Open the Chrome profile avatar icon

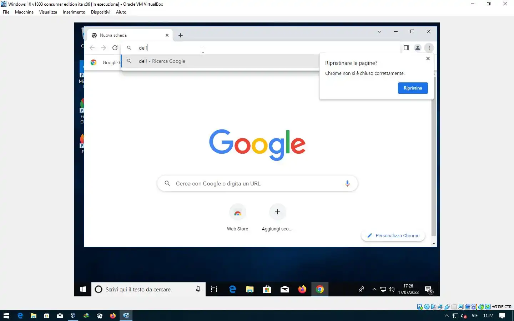(x=417, y=48)
